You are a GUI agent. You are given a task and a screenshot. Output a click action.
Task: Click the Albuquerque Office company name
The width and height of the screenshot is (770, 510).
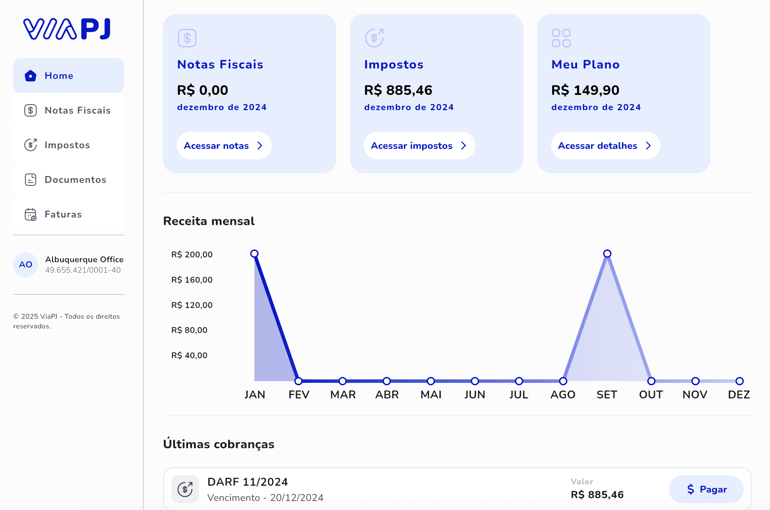[x=84, y=260]
